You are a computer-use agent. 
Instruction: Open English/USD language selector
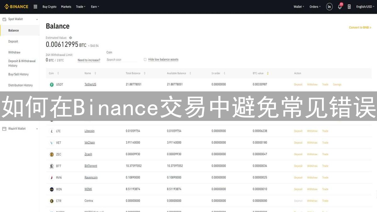click(x=365, y=7)
